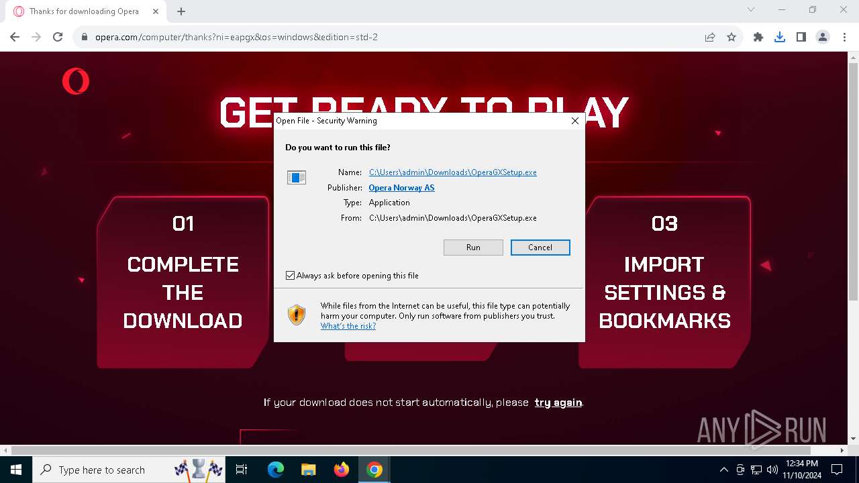Click the volume speaker tray icon
The image size is (859, 483).
coord(772,470)
